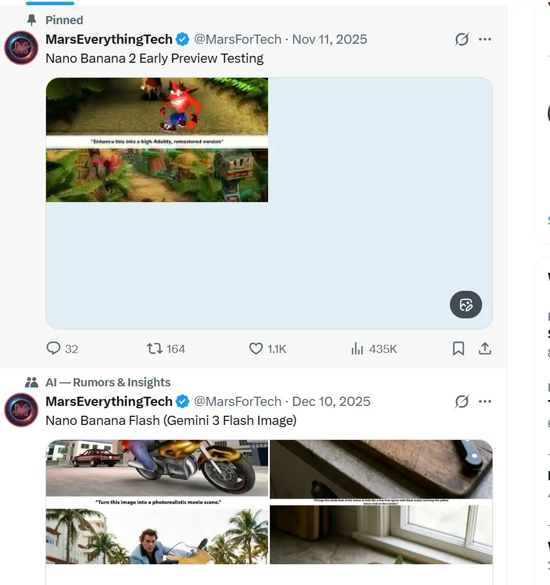Bookmark the pinned Nano Banana 2 post
The height and width of the screenshot is (585, 550).
459,349
